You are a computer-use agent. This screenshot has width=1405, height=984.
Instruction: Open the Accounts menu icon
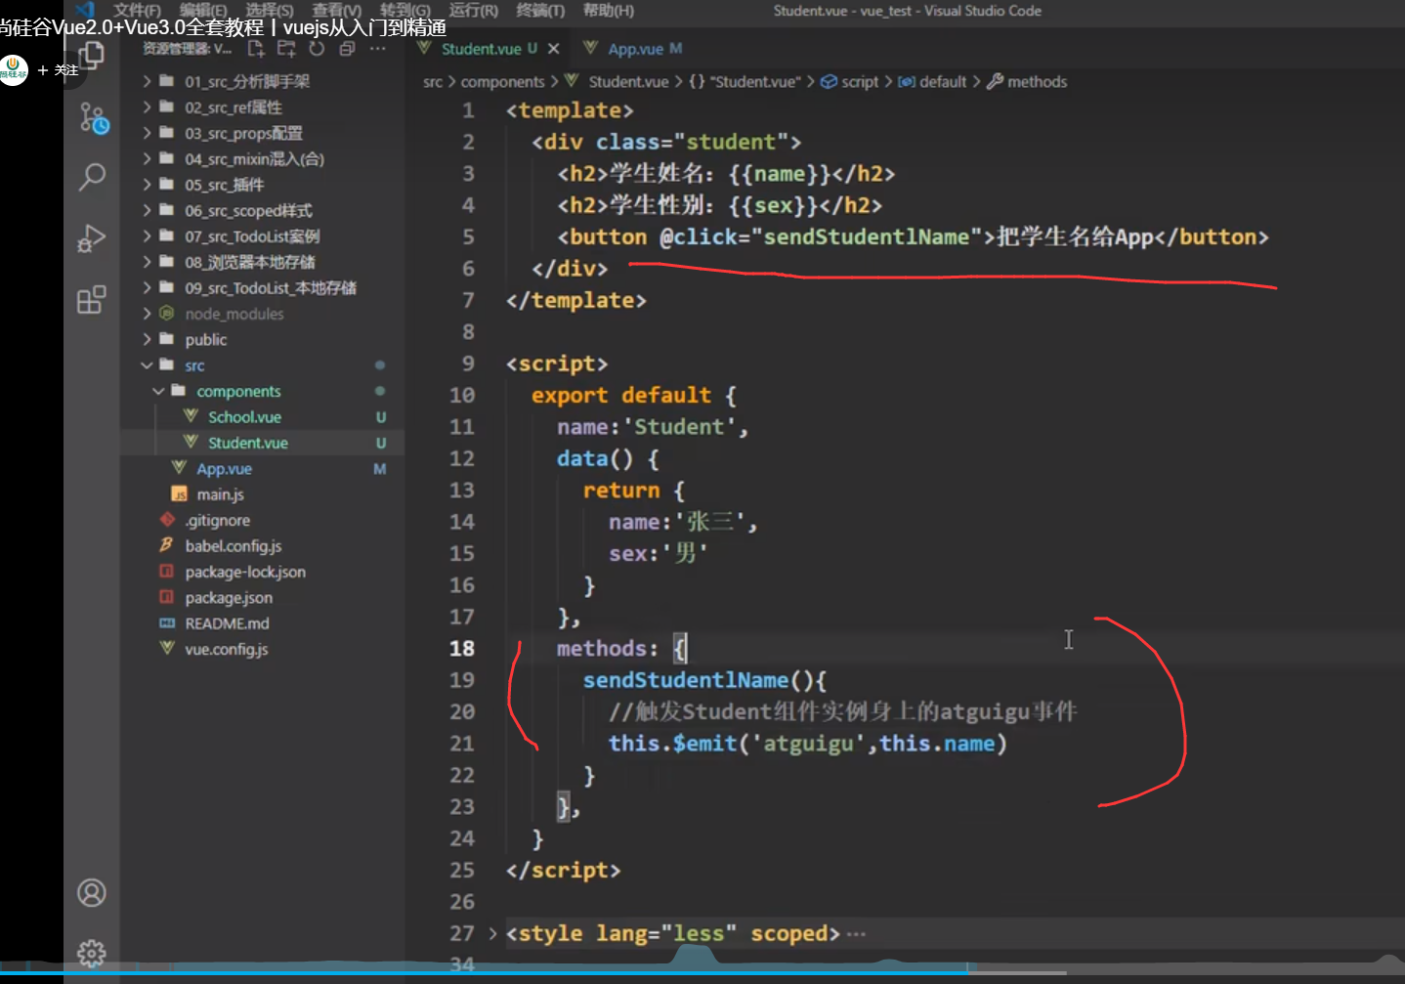point(92,892)
